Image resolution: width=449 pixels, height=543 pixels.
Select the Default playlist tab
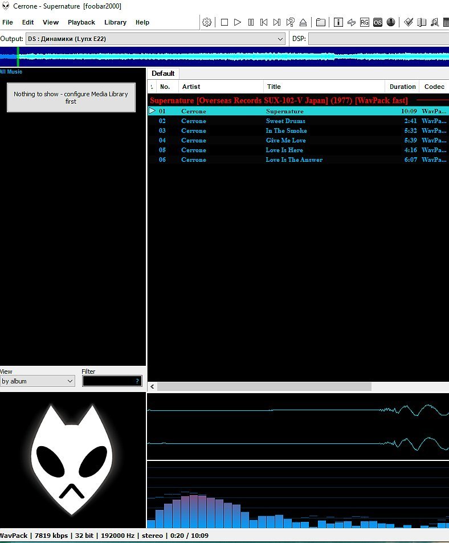pyautogui.click(x=163, y=74)
